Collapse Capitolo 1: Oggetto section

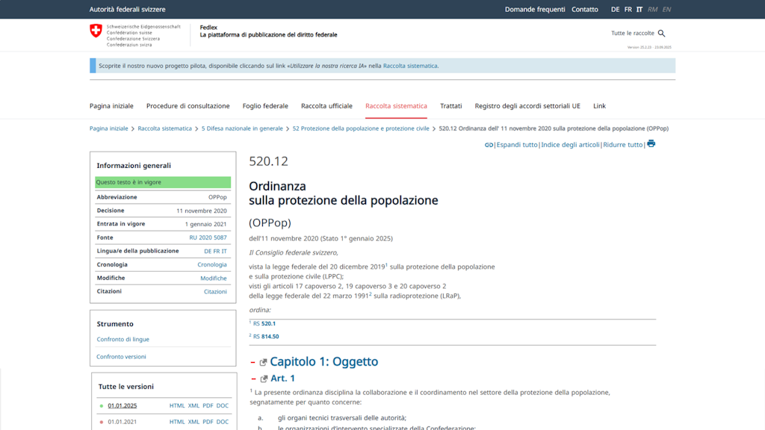click(x=253, y=361)
